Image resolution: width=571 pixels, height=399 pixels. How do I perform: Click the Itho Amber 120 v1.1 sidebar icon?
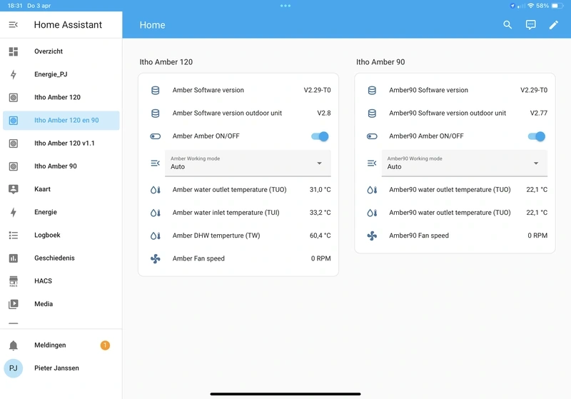[x=14, y=143]
